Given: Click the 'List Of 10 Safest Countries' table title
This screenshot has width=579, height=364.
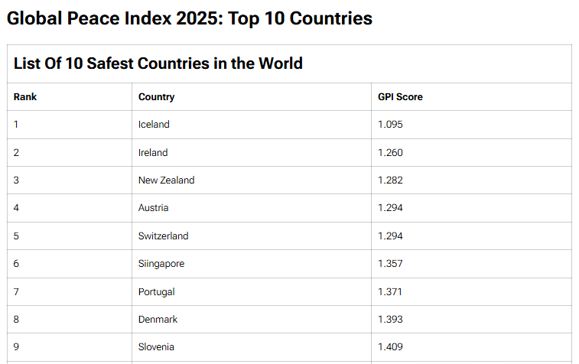Looking at the screenshot, I should pyautogui.click(x=158, y=63).
